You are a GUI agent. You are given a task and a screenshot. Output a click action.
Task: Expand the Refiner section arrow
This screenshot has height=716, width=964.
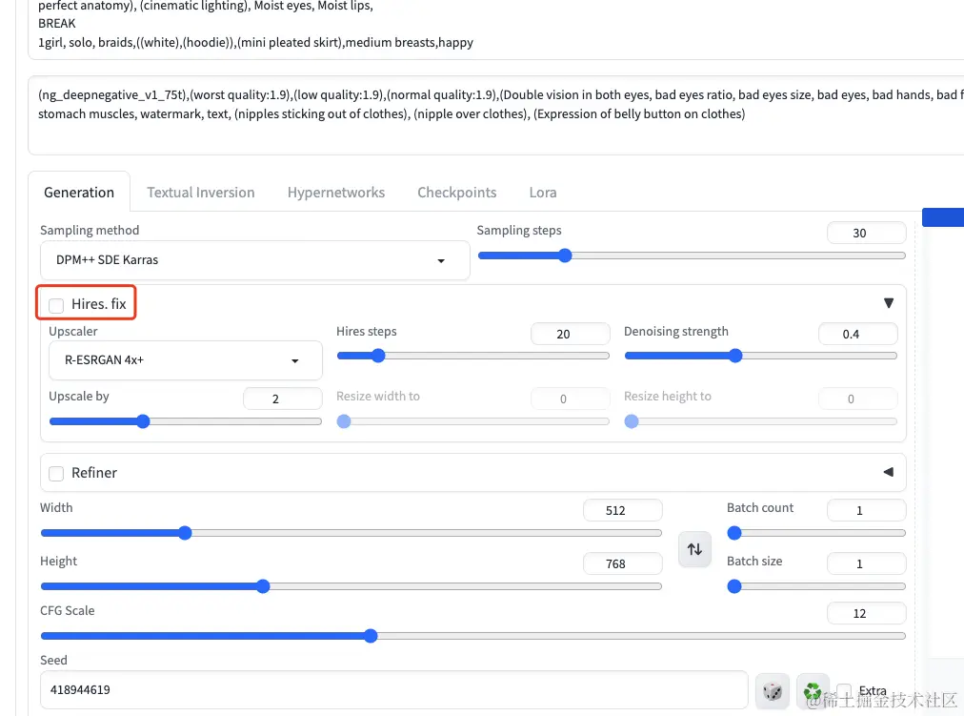[888, 472]
